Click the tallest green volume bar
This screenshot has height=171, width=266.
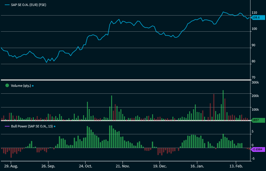pyautogui.click(x=223, y=105)
